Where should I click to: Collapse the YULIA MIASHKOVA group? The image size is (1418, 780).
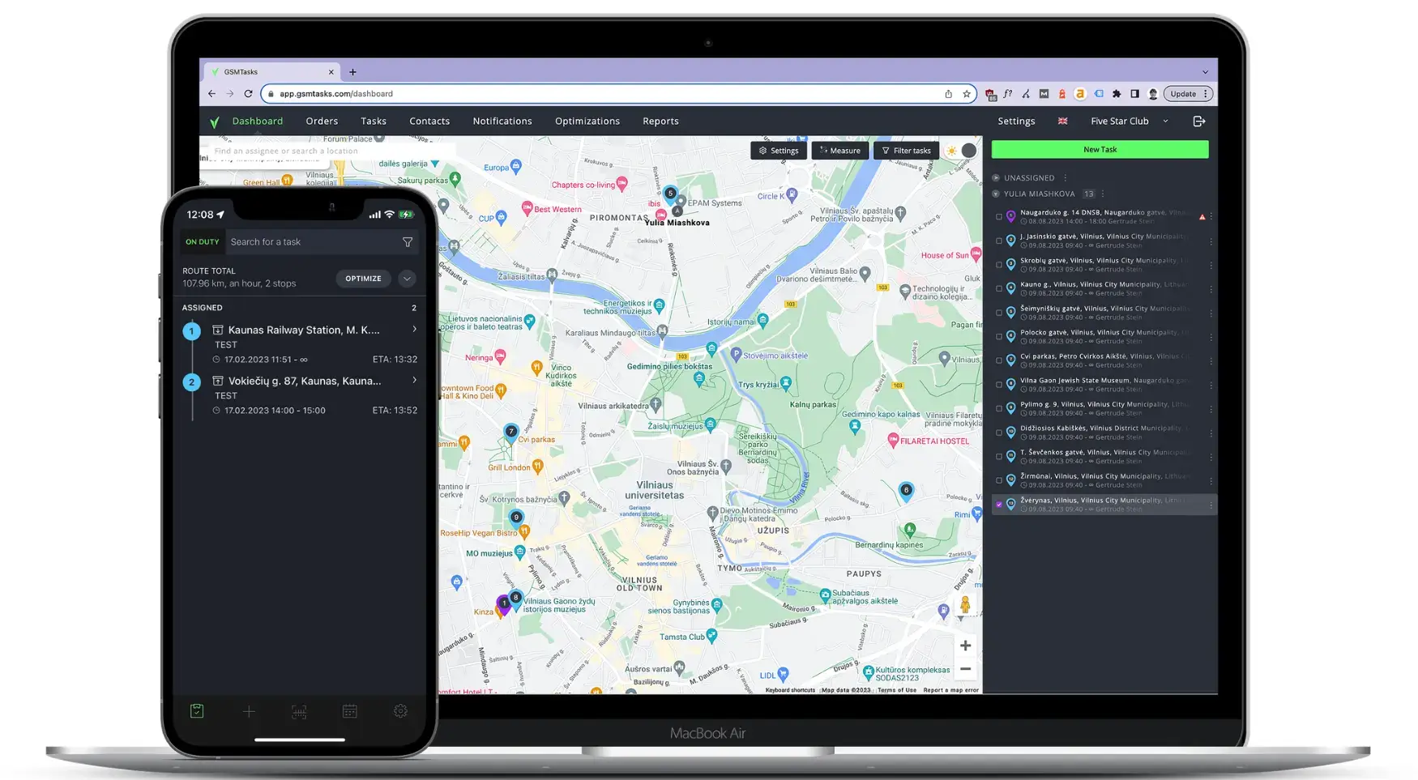point(996,194)
